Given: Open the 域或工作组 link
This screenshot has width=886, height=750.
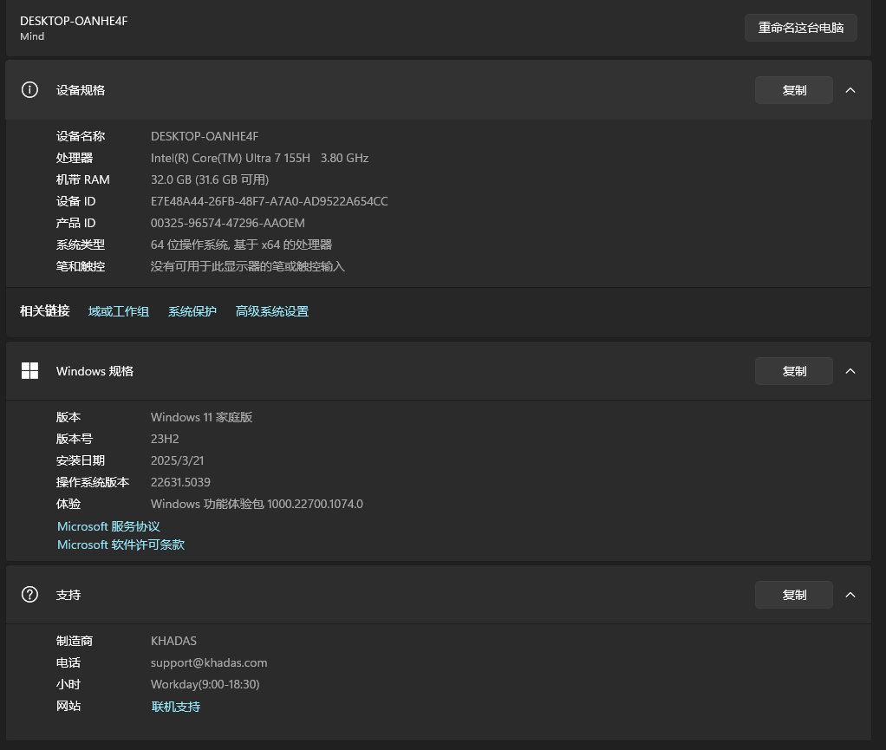Looking at the screenshot, I should (119, 311).
